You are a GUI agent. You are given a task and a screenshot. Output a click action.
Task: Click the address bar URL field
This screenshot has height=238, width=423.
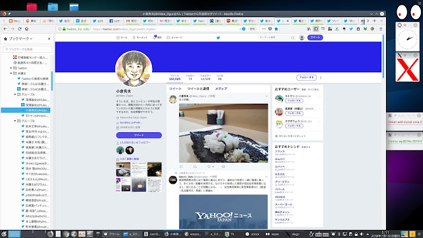point(165,29)
